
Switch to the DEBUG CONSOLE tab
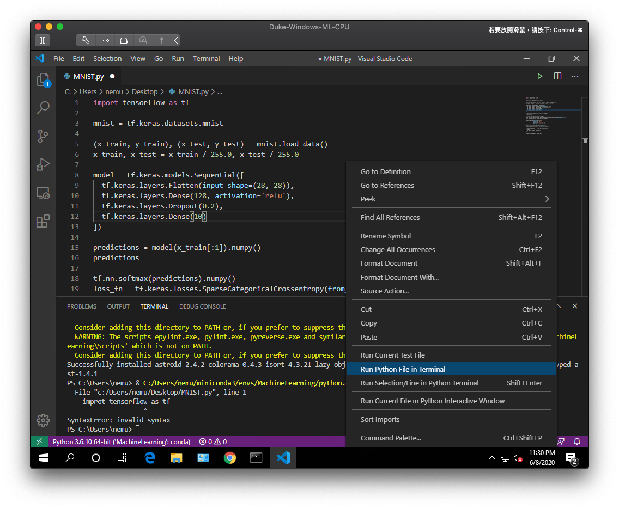click(202, 306)
